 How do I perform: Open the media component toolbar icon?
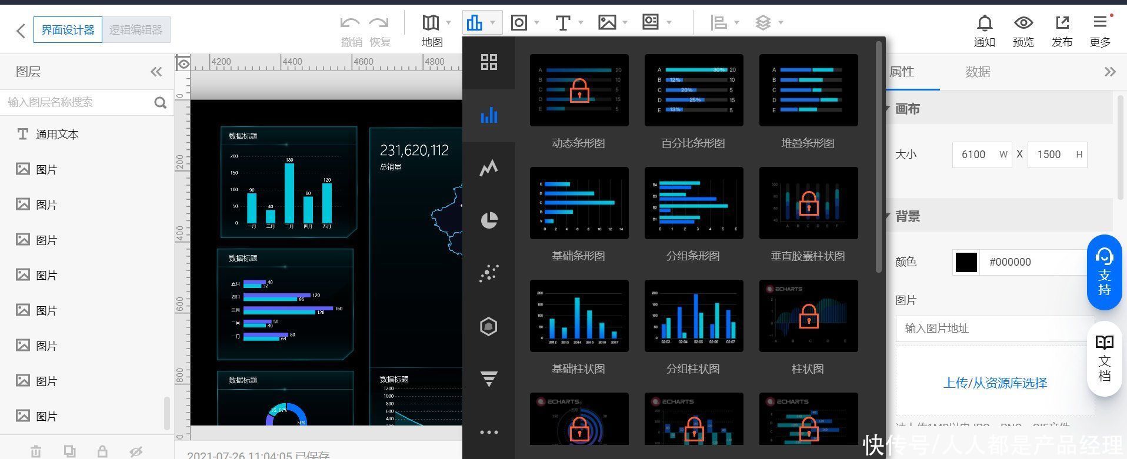651,23
